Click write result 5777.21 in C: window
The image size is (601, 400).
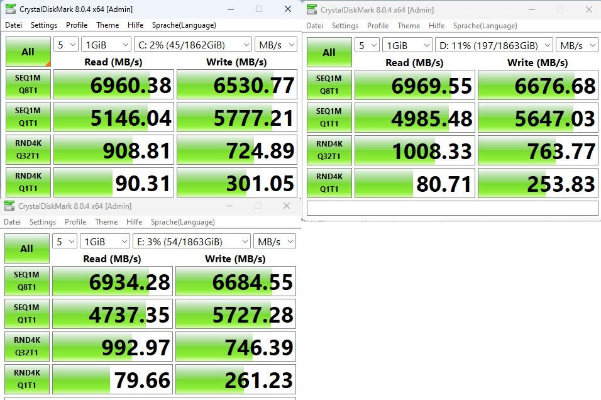tap(237, 117)
